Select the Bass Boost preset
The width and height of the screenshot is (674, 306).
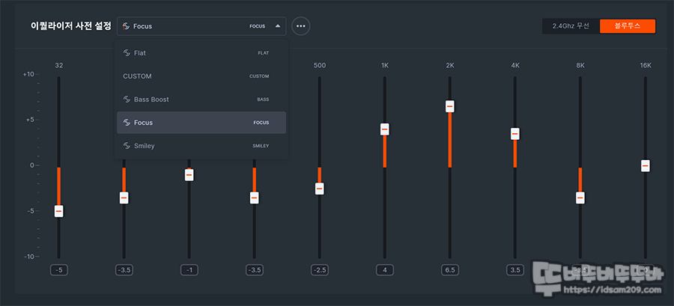pyautogui.click(x=201, y=100)
